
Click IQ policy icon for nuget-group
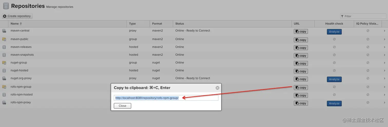[x=368, y=63]
